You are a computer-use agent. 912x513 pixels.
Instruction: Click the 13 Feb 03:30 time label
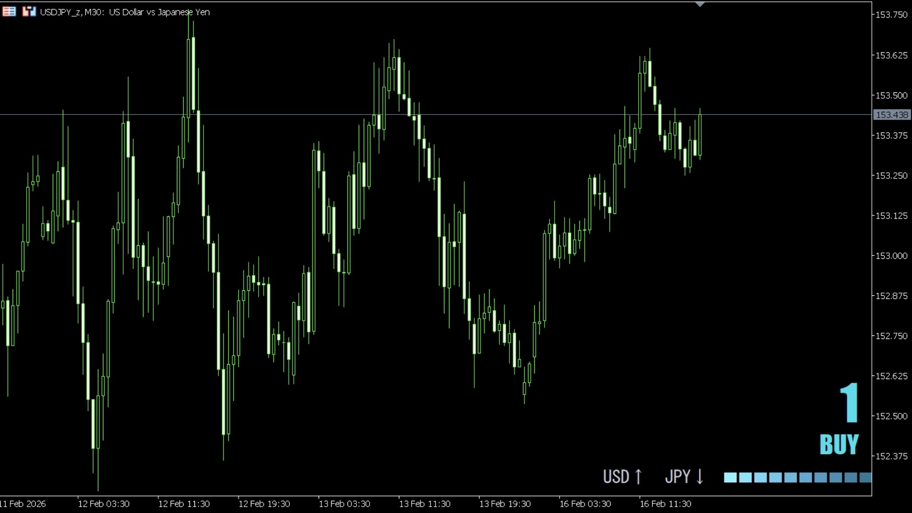(344, 504)
